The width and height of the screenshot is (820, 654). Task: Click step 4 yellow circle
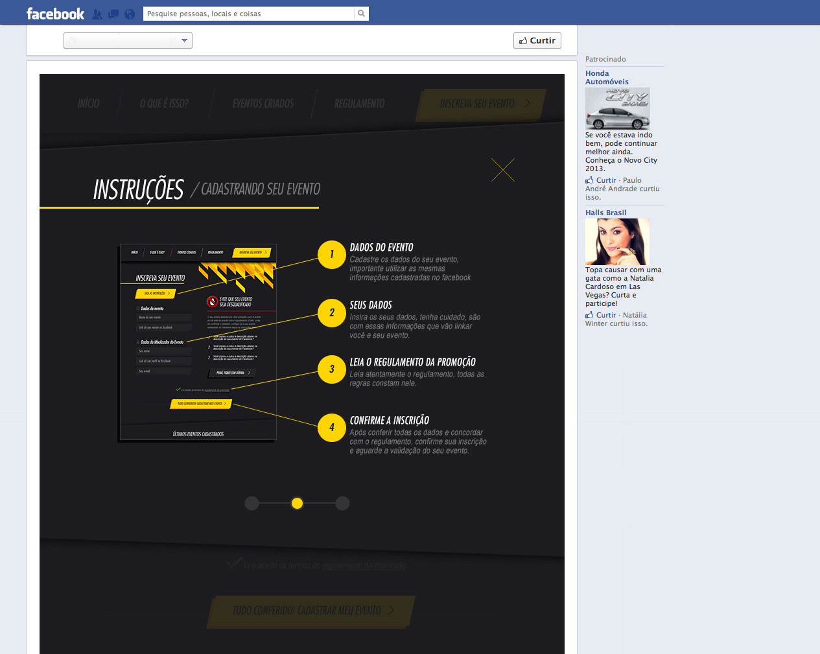pos(332,428)
